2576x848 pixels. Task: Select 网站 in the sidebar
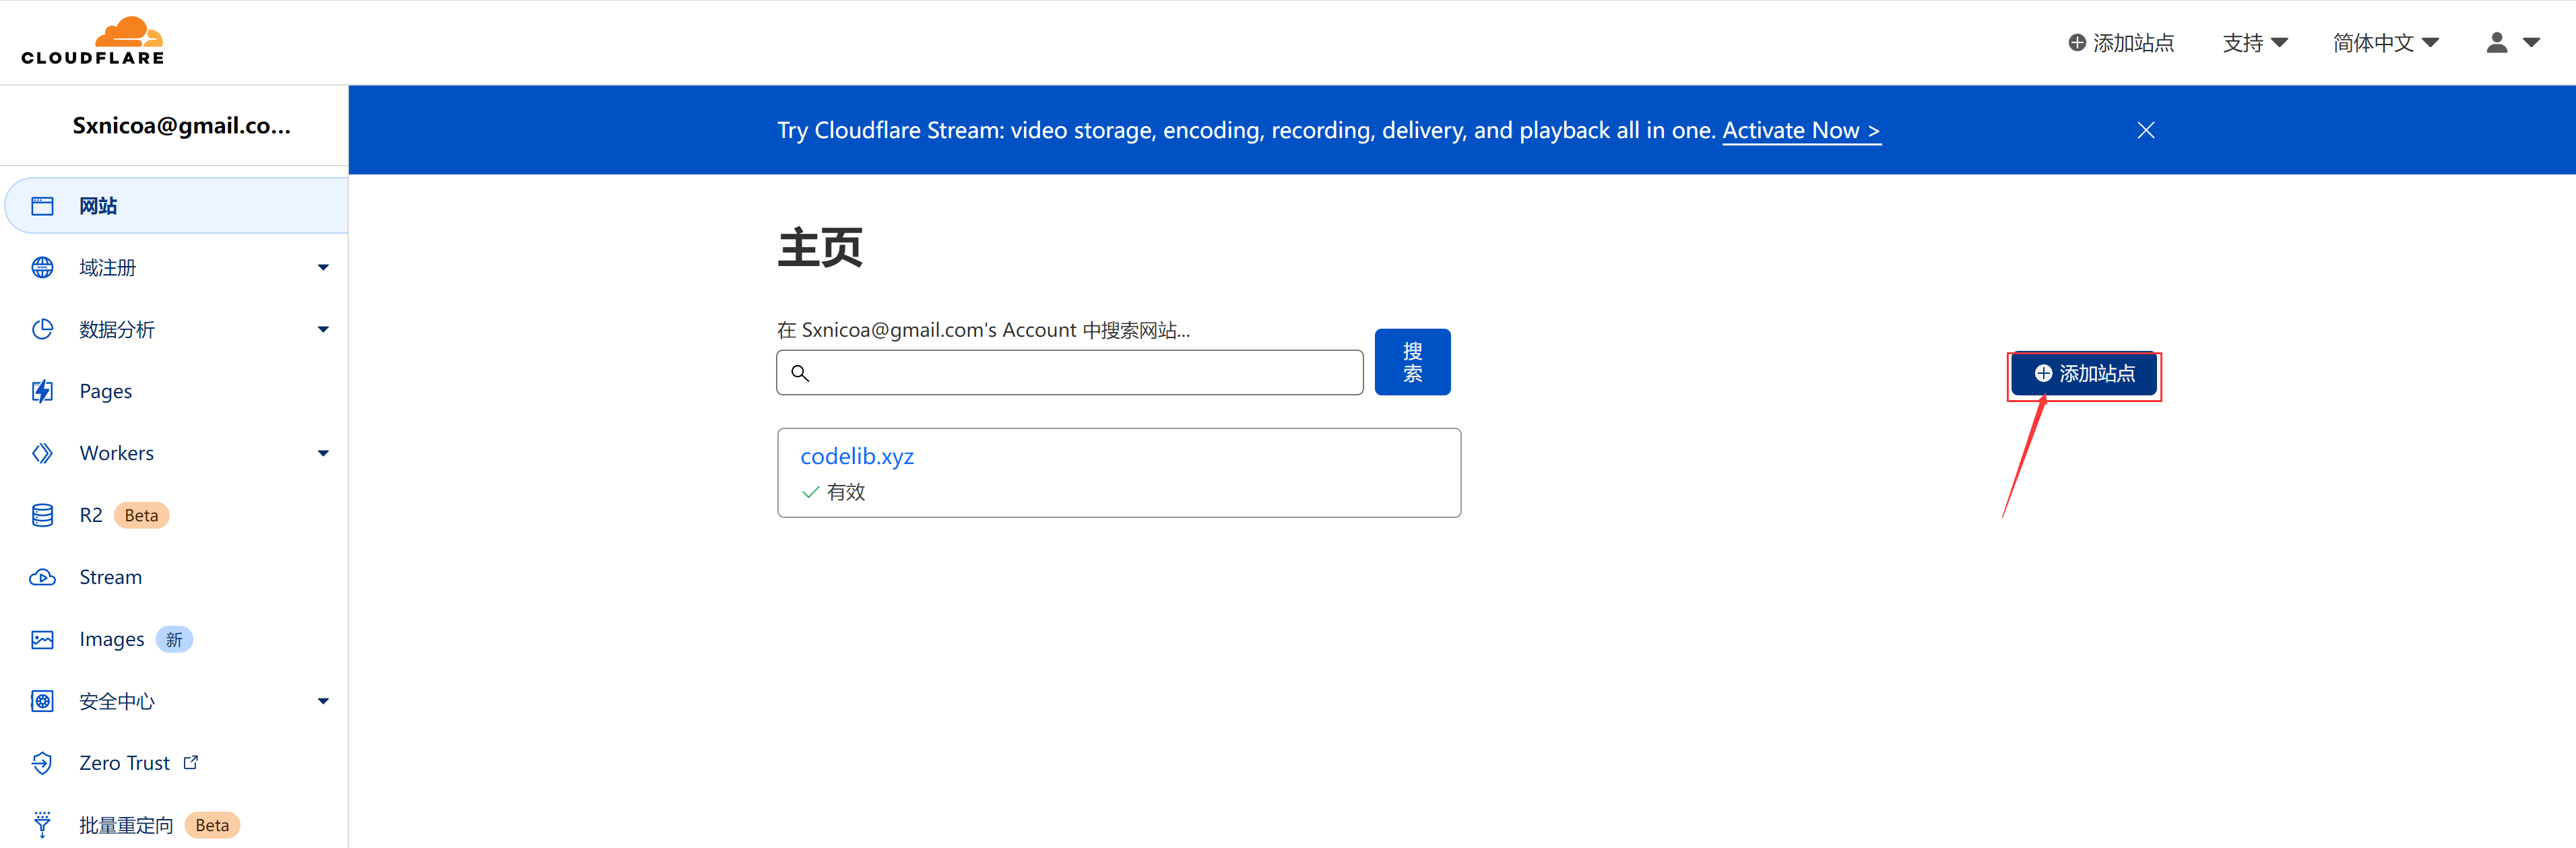click(98, 206)
